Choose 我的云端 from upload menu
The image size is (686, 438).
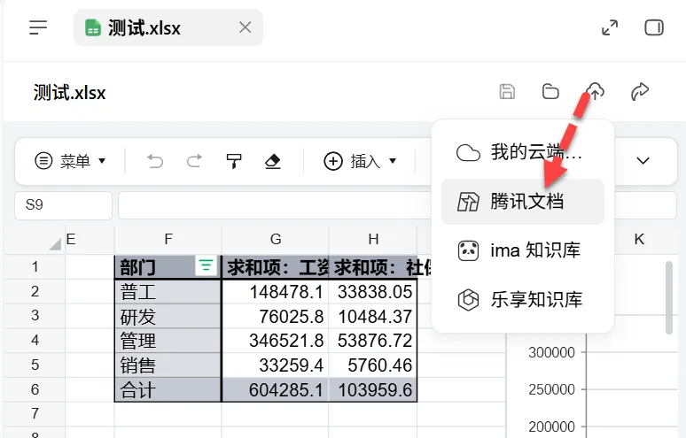pyautogui.click(x=523, y=152)
